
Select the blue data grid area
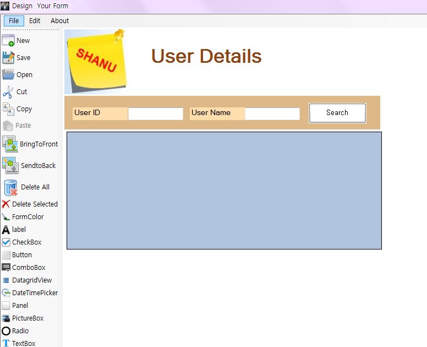pyautogui.click(x=224, y=191)
